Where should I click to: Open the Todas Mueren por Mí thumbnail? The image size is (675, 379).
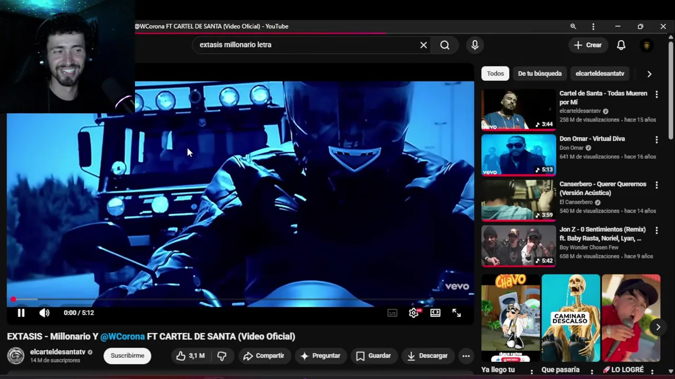518,109
